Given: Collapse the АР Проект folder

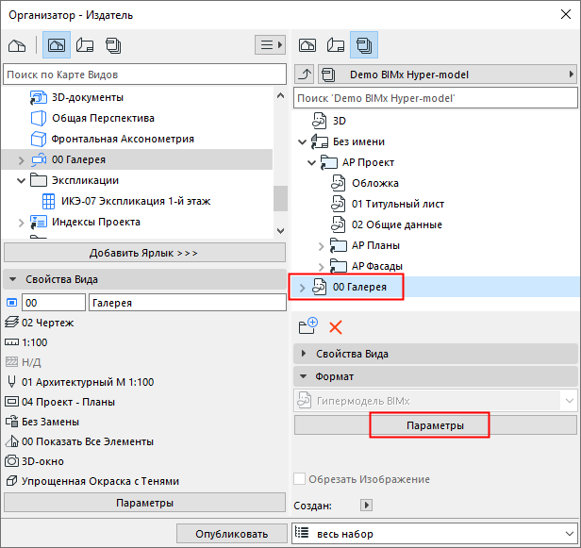Looking at the screenshot, I should click(x=311, y=162).
